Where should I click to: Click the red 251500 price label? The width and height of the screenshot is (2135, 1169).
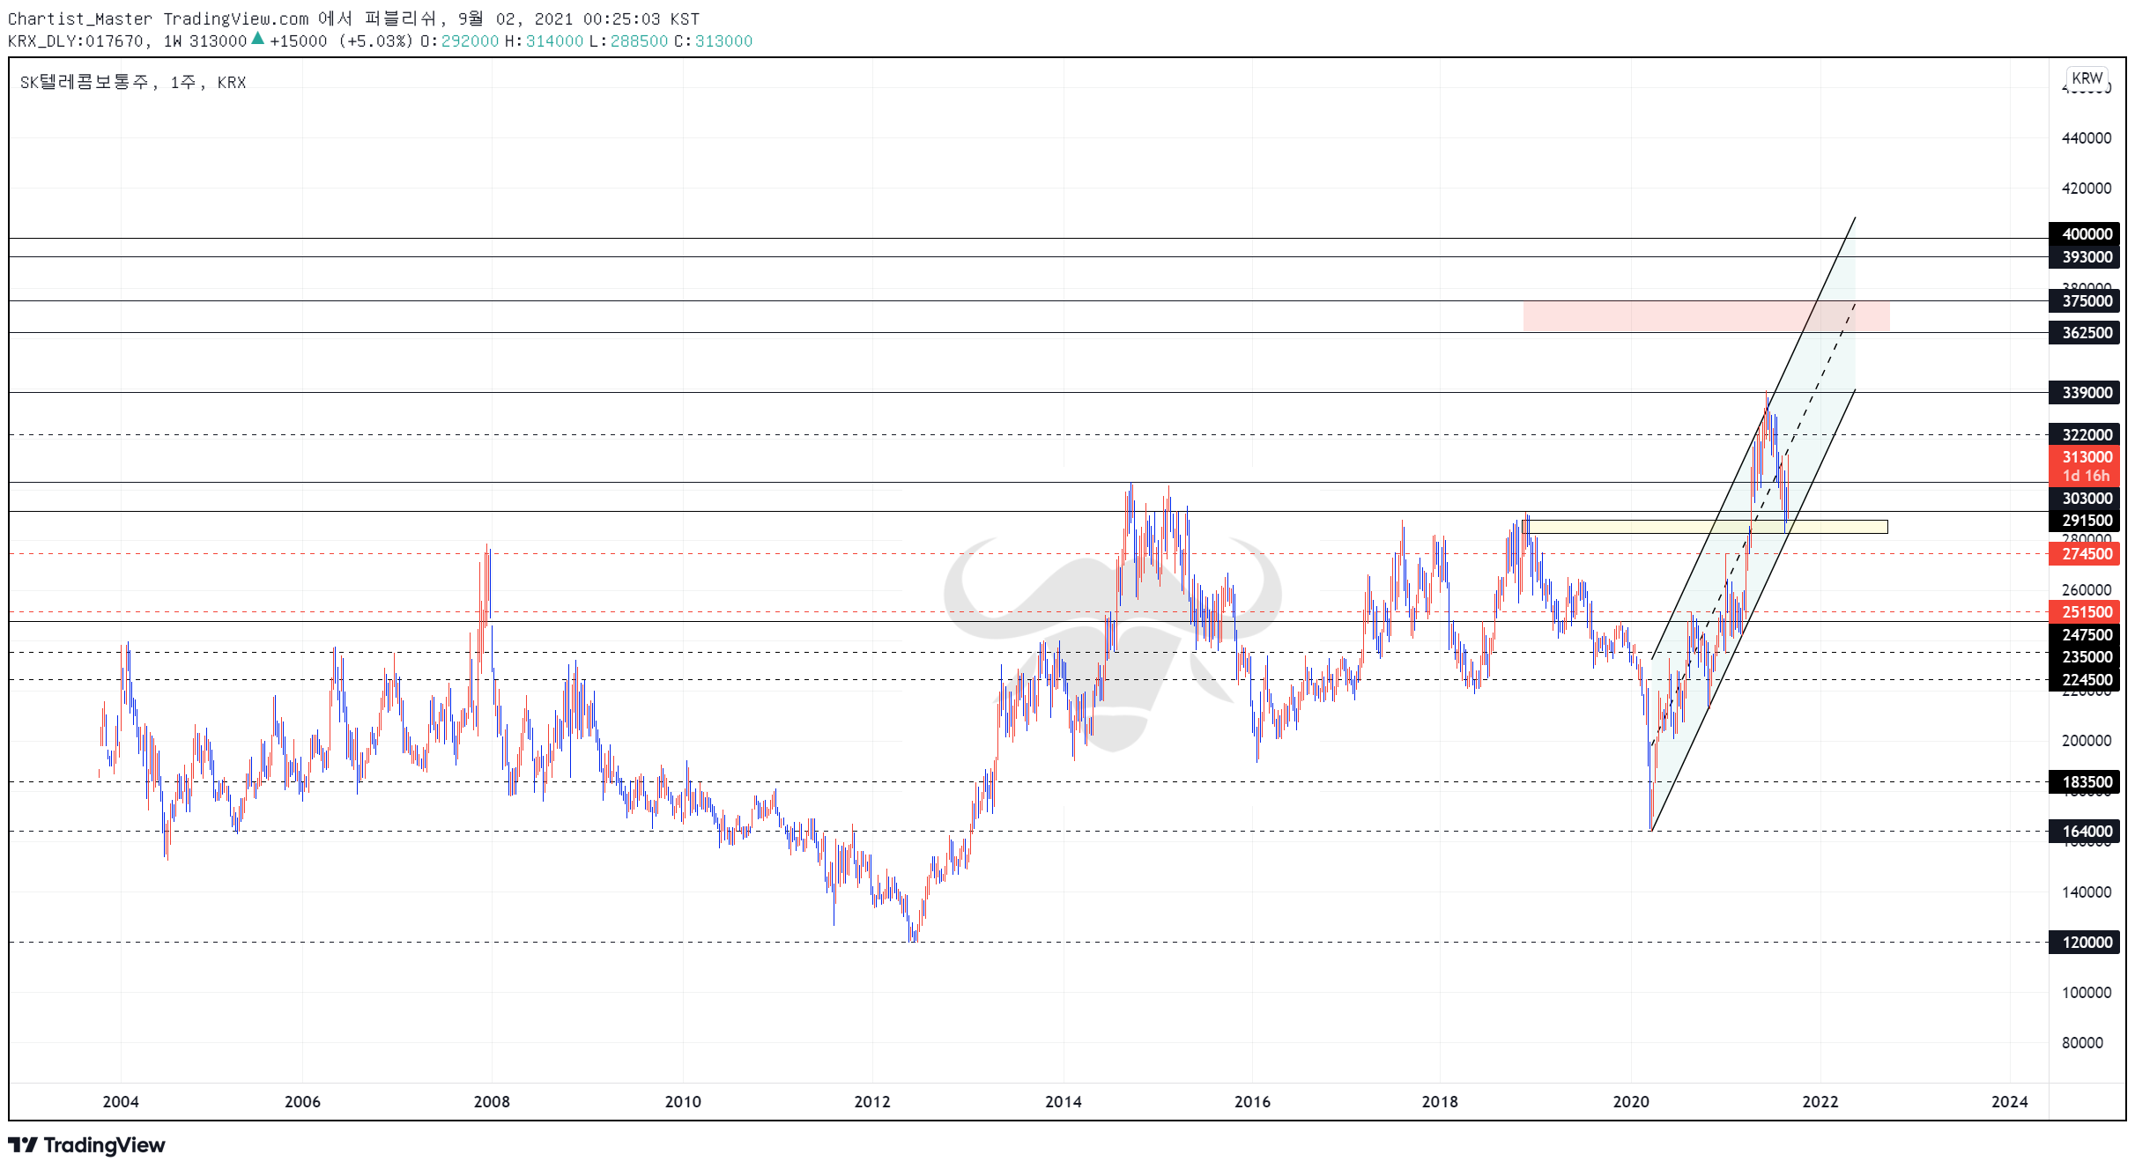(x=2085, y=611)
